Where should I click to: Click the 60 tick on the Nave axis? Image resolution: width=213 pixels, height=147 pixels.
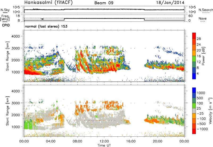[190, 16]
